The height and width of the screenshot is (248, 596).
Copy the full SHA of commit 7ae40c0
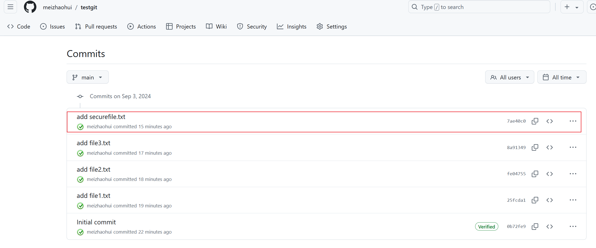[x=535, y=121]
